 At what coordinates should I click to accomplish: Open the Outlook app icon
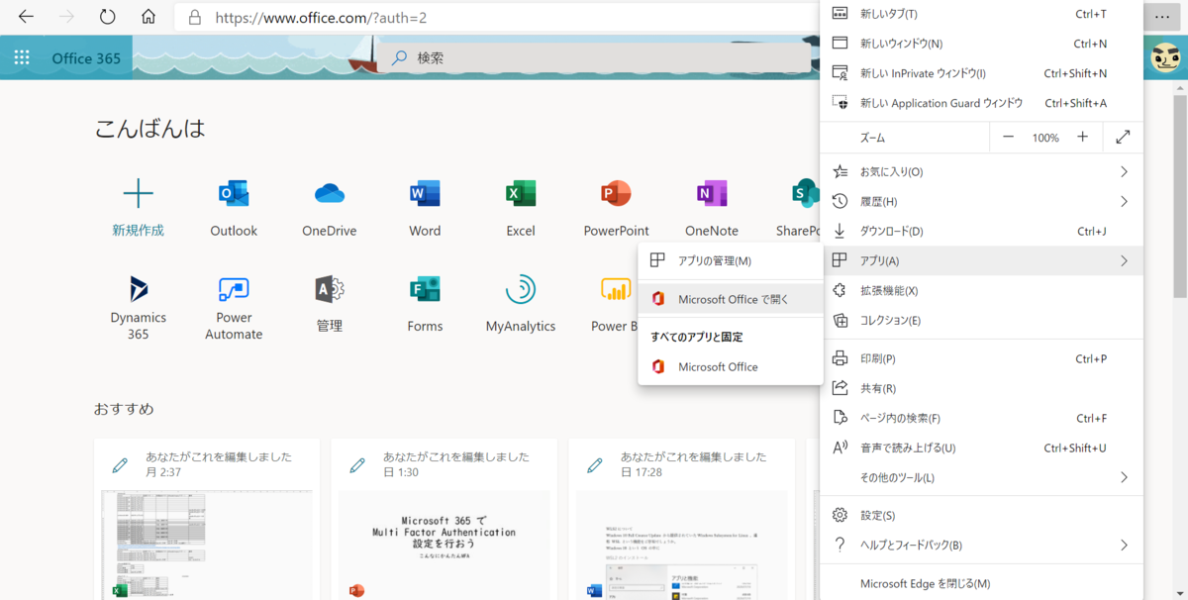pos(234,193)
